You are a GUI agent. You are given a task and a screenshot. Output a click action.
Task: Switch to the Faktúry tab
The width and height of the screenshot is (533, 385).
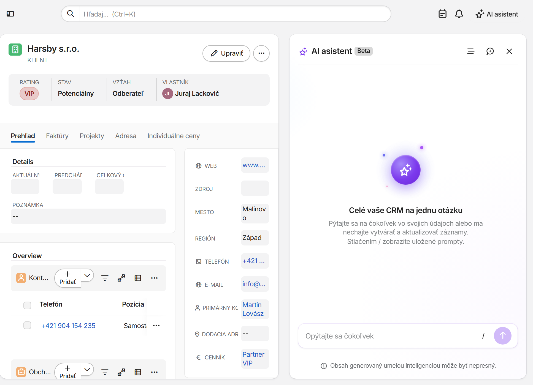coord(57,136)
